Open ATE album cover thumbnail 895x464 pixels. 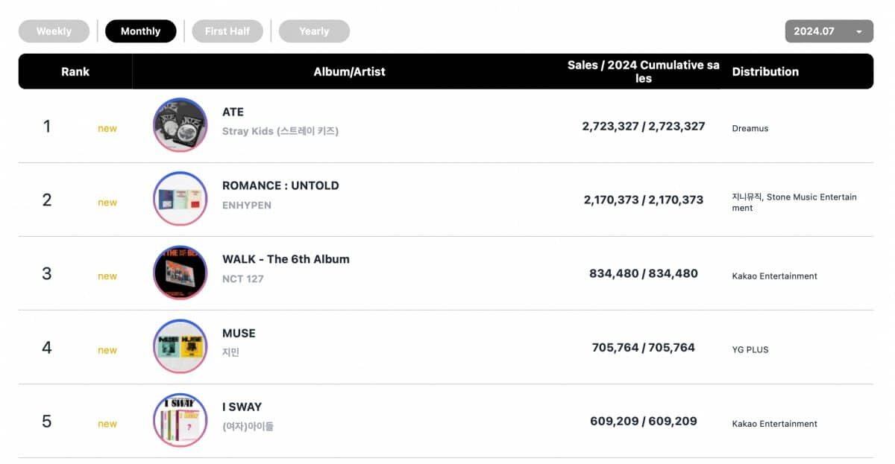180,125
